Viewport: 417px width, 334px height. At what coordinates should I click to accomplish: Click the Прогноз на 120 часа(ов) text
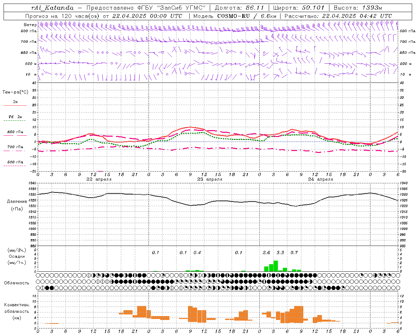coord(63,16)
